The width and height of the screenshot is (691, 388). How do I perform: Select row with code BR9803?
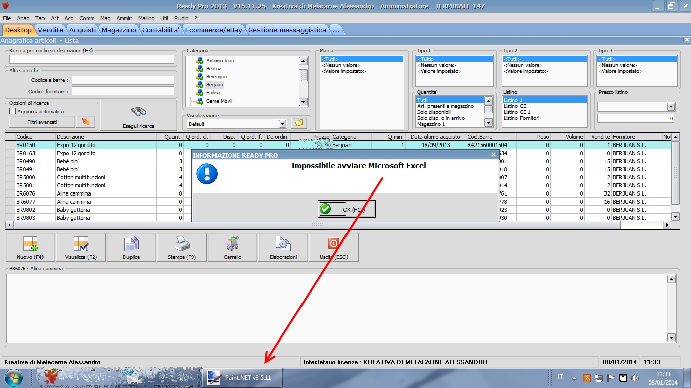338,218
